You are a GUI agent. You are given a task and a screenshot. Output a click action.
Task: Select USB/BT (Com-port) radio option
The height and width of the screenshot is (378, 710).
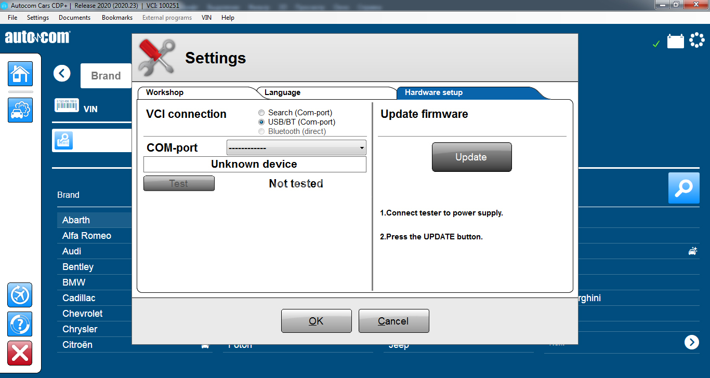pyautogui.click(x=261, y=122)
